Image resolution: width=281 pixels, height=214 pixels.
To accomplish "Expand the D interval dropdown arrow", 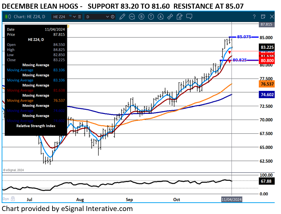I will 107,17.
